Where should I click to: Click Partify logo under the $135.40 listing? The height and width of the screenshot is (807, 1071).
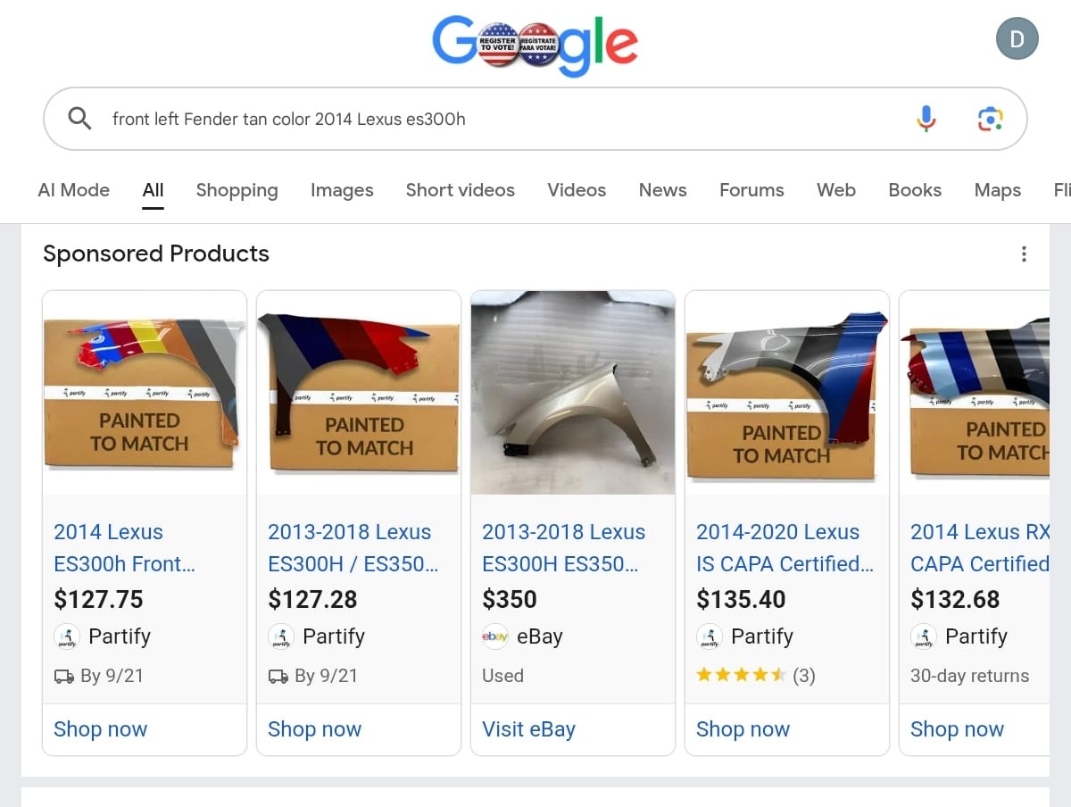[x=709, y=636]
